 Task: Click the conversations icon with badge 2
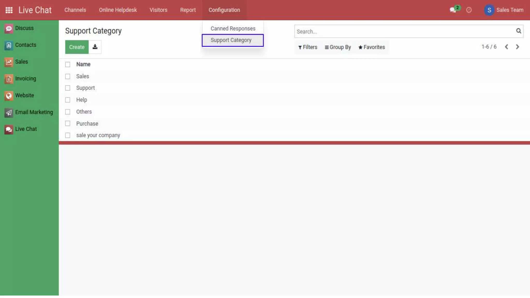pos(453,10)
